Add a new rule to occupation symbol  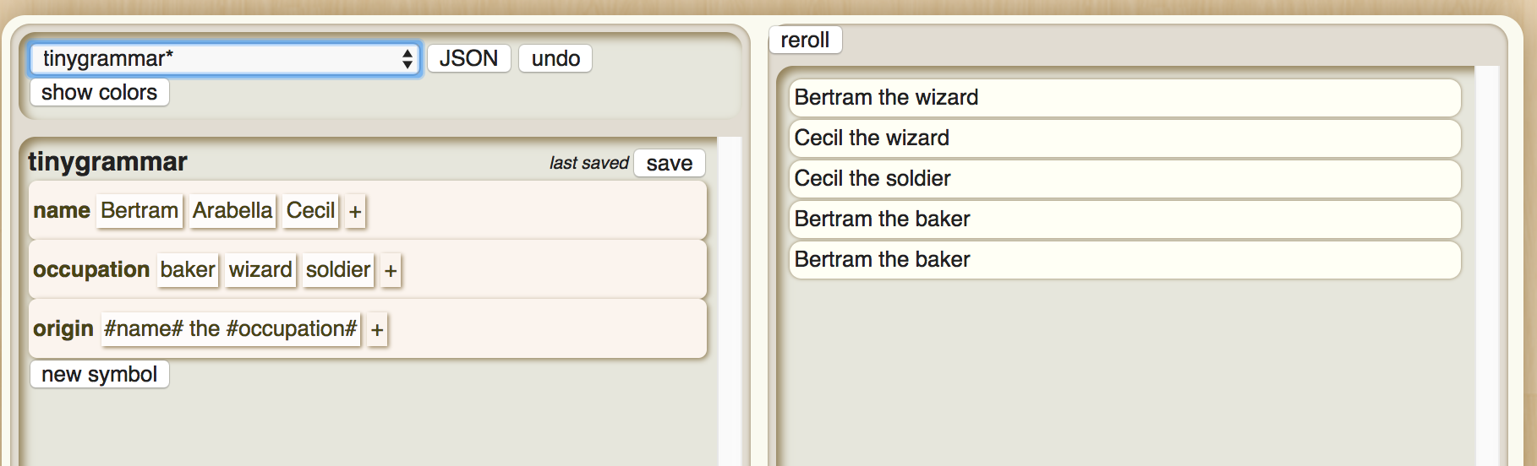point(391,270)
